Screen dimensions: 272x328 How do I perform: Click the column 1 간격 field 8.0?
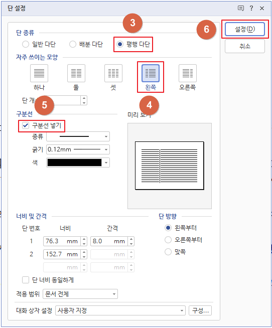tap(109, 241)
